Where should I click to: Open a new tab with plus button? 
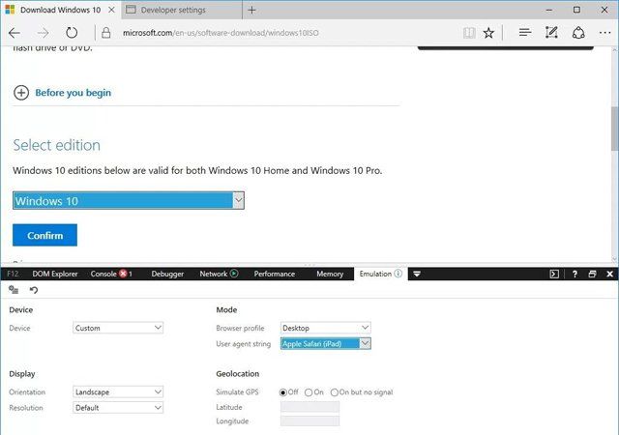251,11
